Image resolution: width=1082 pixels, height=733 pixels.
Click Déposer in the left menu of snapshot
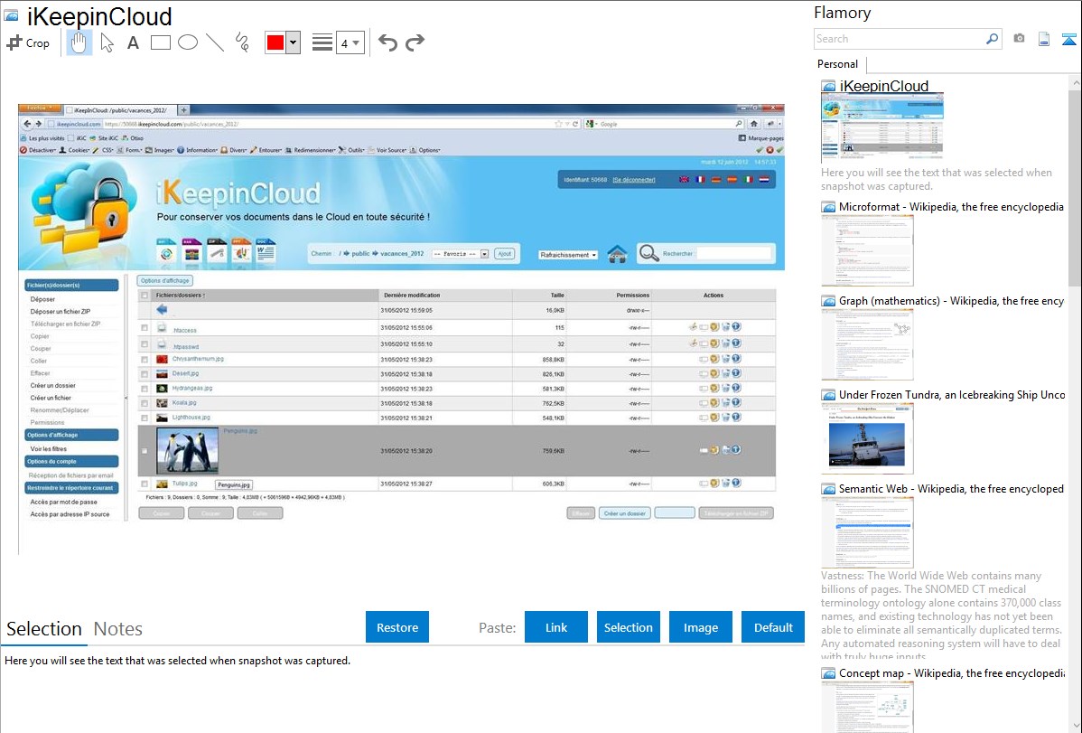pyautogui.click(x=42, y=299)
